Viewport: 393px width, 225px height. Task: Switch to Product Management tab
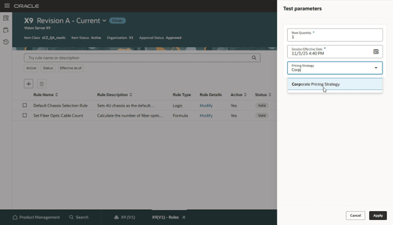tap(36, 217)
